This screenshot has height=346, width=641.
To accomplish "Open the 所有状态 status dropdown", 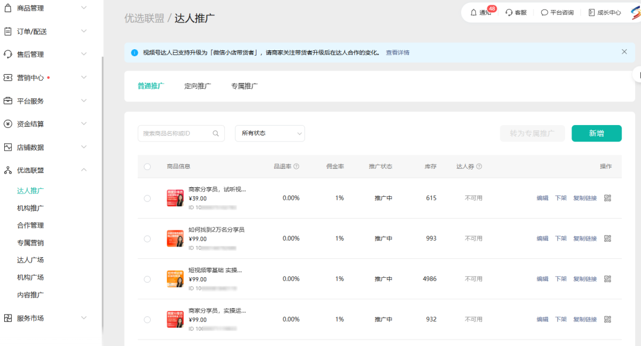I will [x=270, y=133].
